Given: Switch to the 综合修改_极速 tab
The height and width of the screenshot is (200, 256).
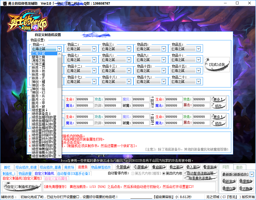Looking at the screenshot, I should [26, 167].
